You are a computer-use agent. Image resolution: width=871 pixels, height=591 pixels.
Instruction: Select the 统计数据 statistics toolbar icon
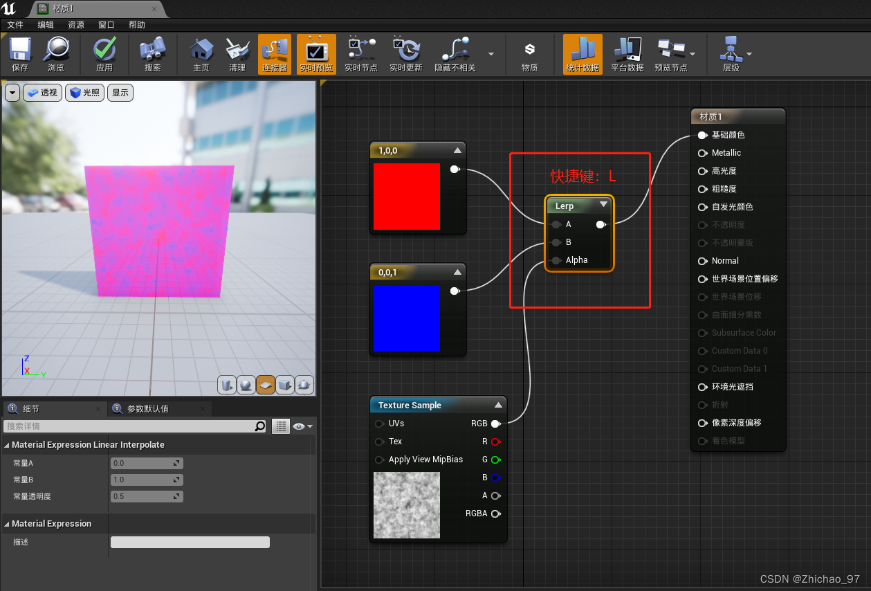point(583,54)
